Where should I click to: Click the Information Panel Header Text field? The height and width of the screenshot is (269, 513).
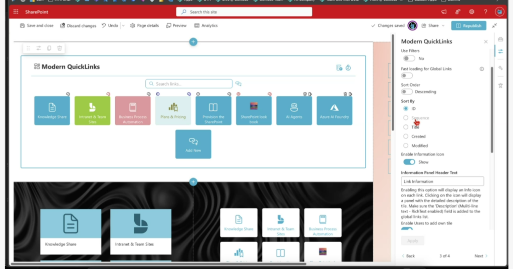pyautogui.click(x=442, y=181)
